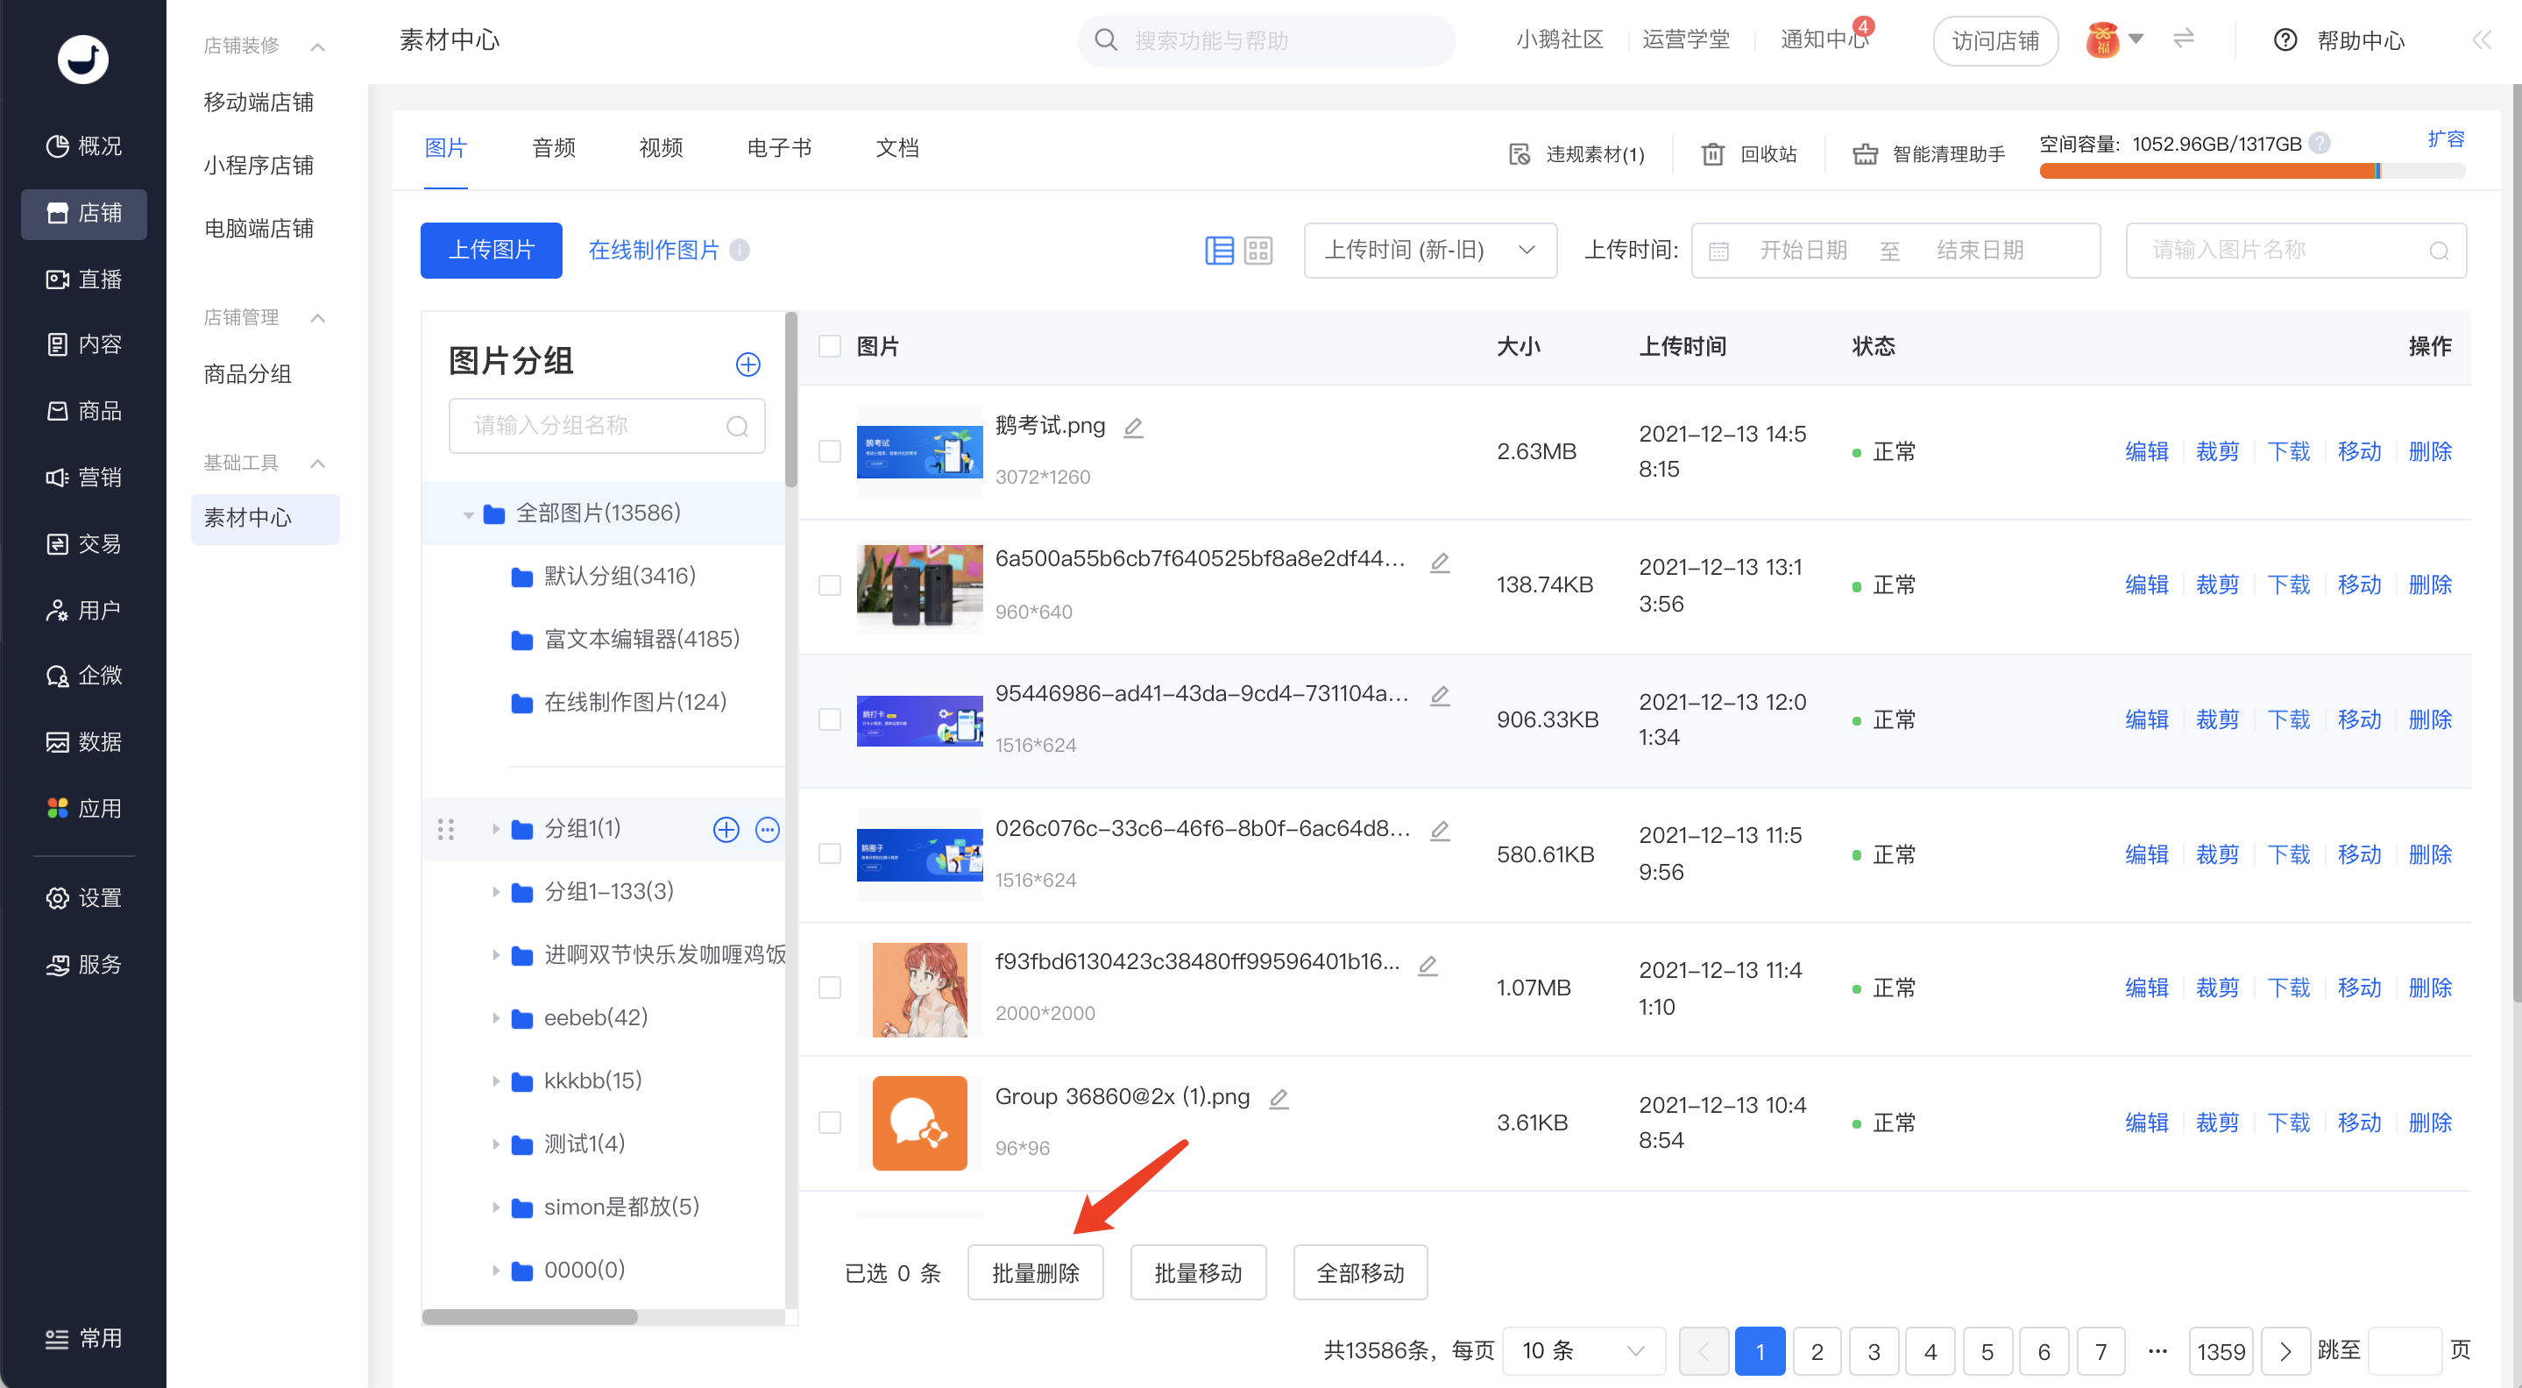Screen dimensions: 2522x1388
Task: Open more options icon on 分组1 row
Action: click(x=768, y=829)
